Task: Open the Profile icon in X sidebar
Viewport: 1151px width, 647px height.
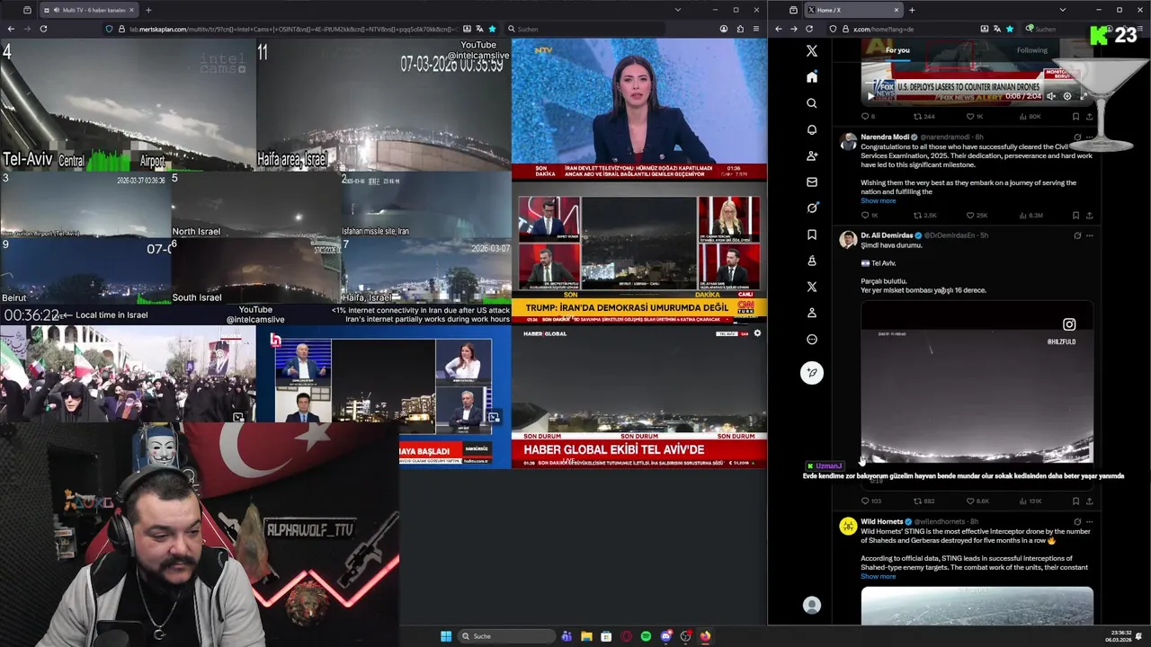Action: pyautogui.click(x=812, y=313)
